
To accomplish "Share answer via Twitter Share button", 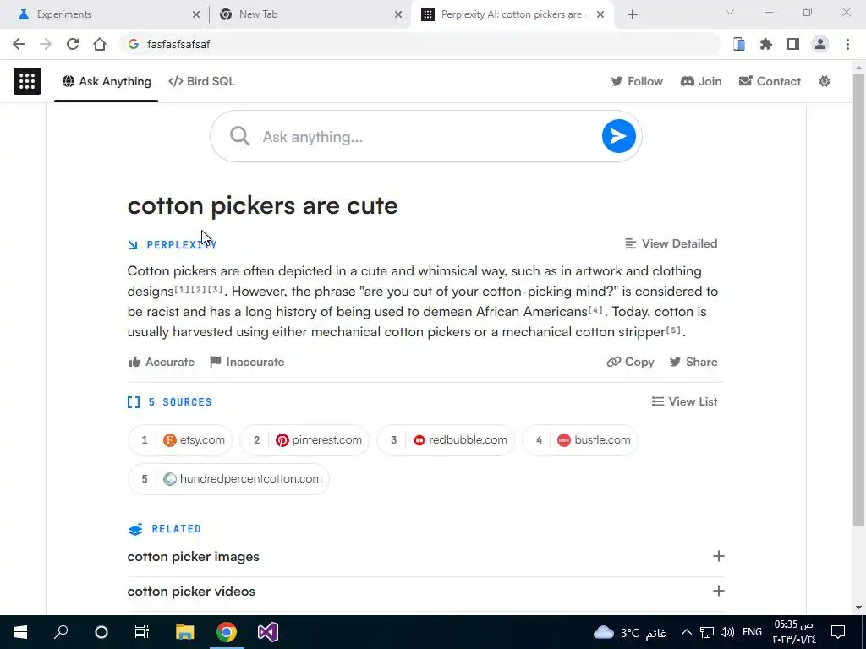I will click(x=693, y=362).
